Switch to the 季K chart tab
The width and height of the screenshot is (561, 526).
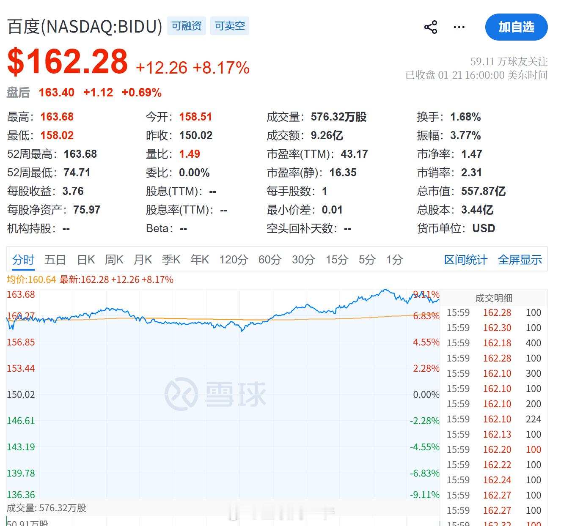click(171, 260)
